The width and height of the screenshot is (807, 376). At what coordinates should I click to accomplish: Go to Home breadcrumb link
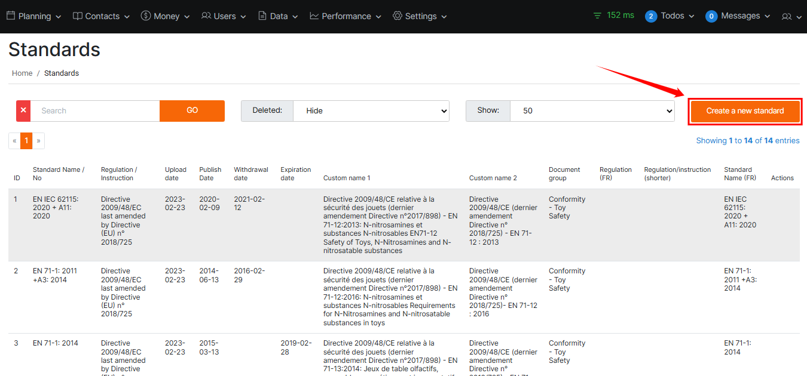coord(22,73)
